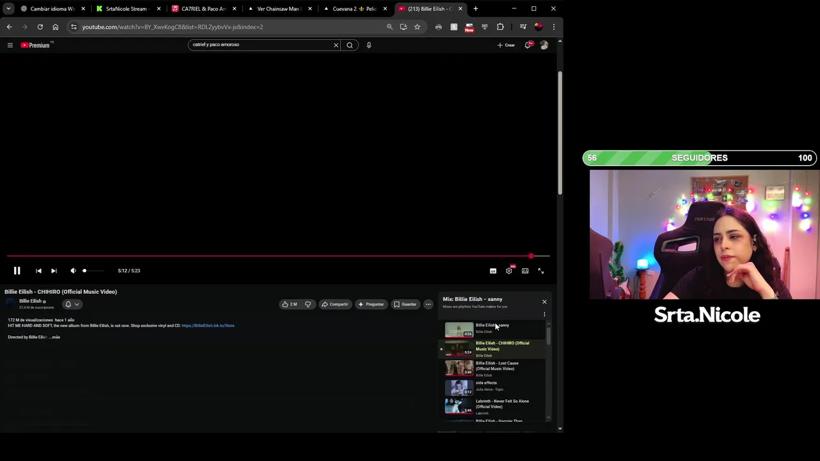Dislike the video with thumbs down
The width and height of the screenshot is (820, 461).
click(308, 304)
